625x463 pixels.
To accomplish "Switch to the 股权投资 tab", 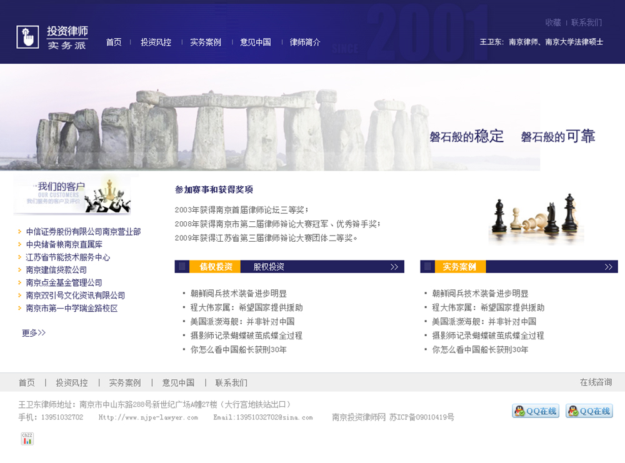I will 269,267.
